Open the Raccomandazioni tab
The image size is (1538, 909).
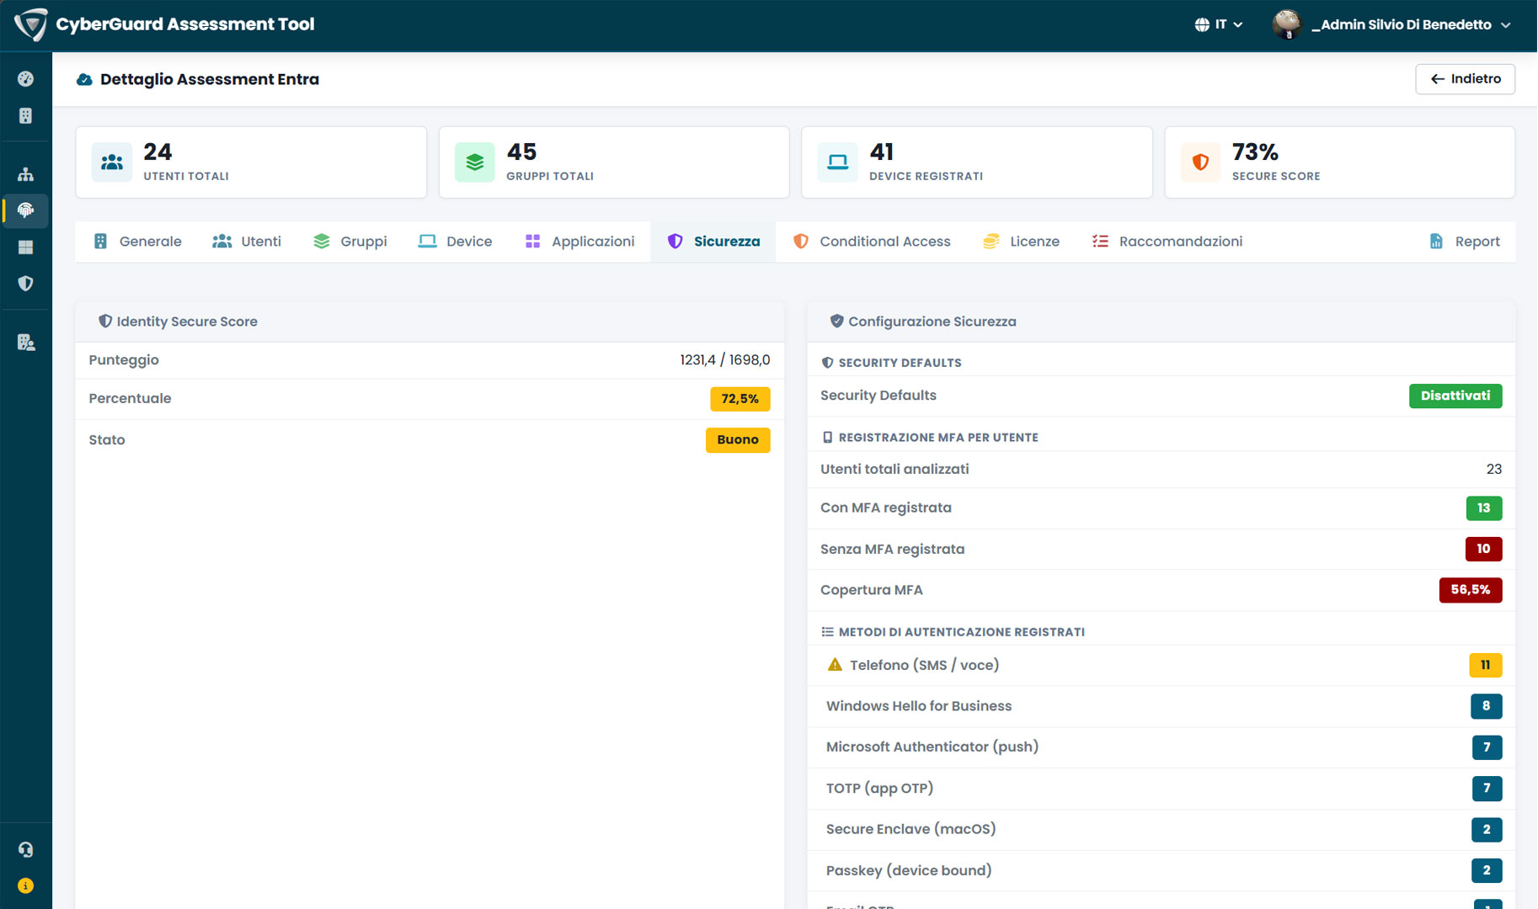click(1167, 242)
